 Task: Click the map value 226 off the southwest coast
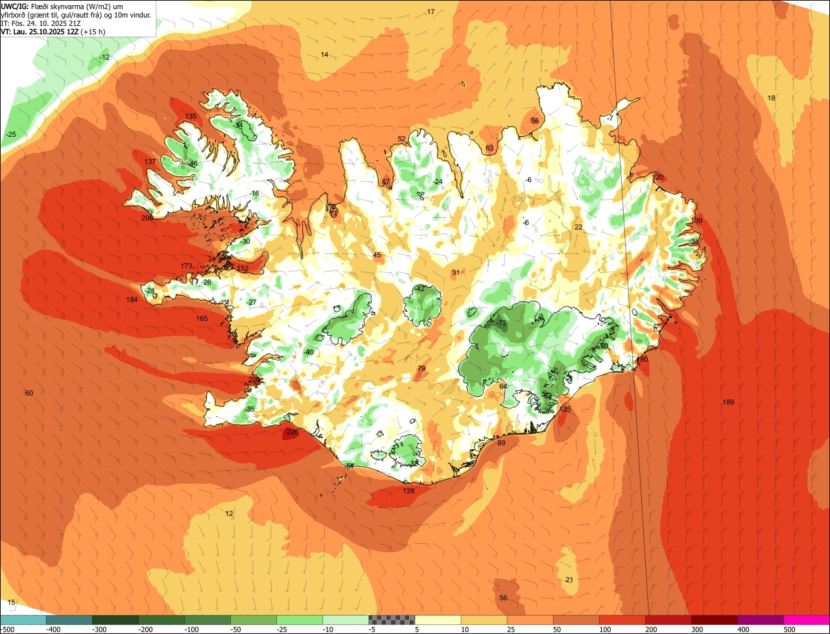click(x=292, y=432)
